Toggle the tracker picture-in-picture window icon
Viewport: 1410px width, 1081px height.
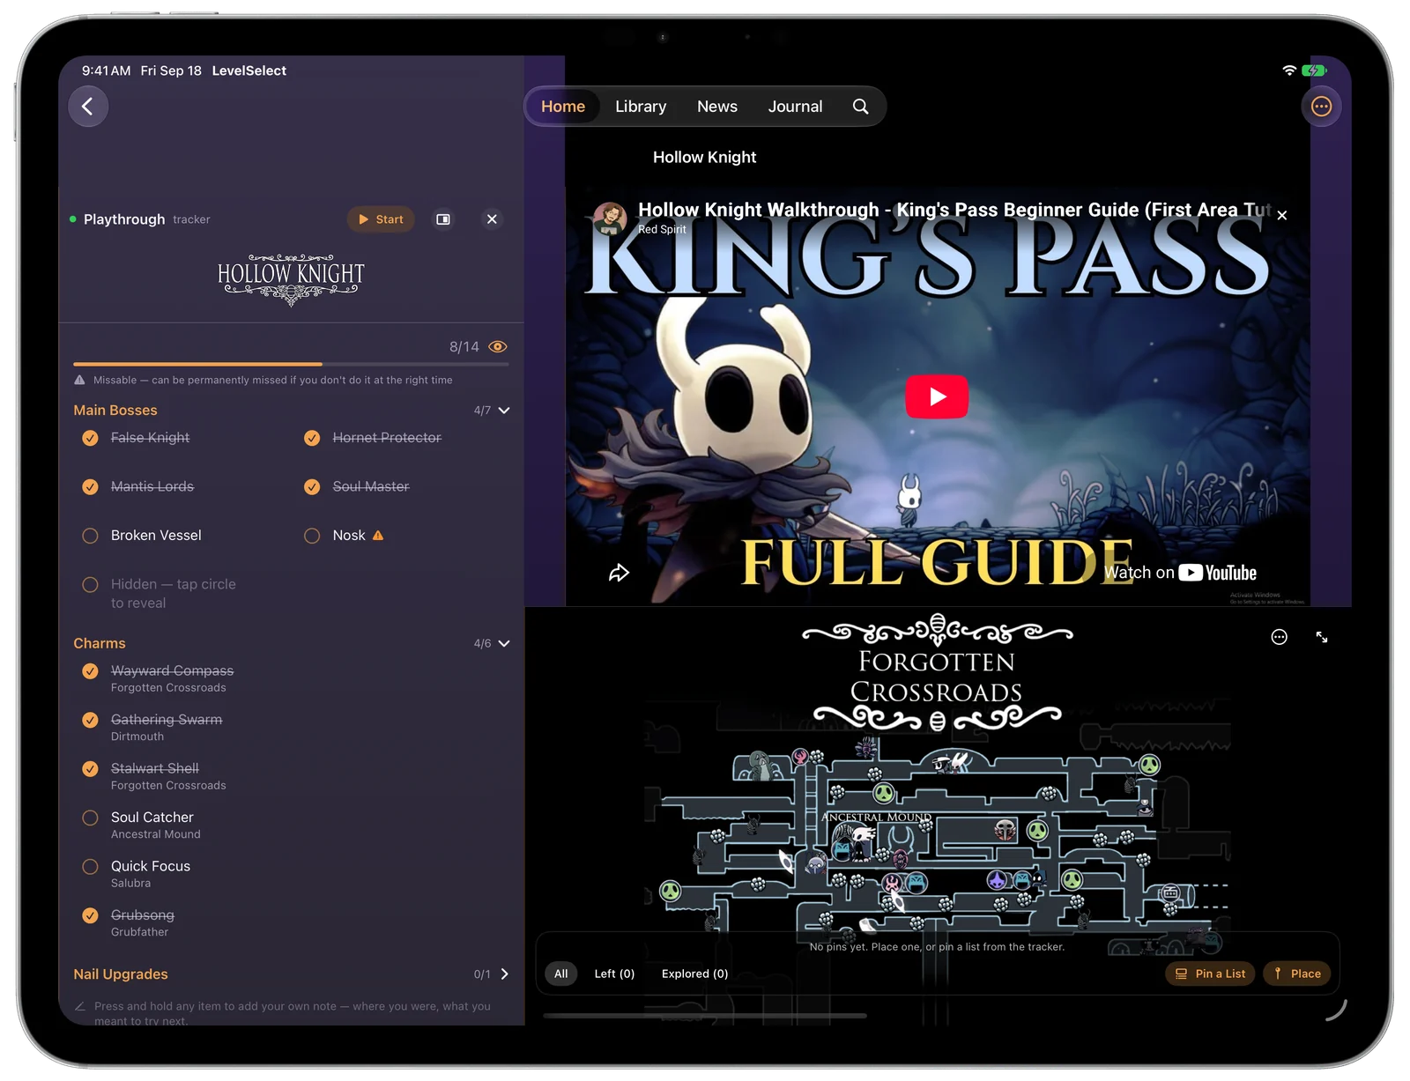[443, 219]
